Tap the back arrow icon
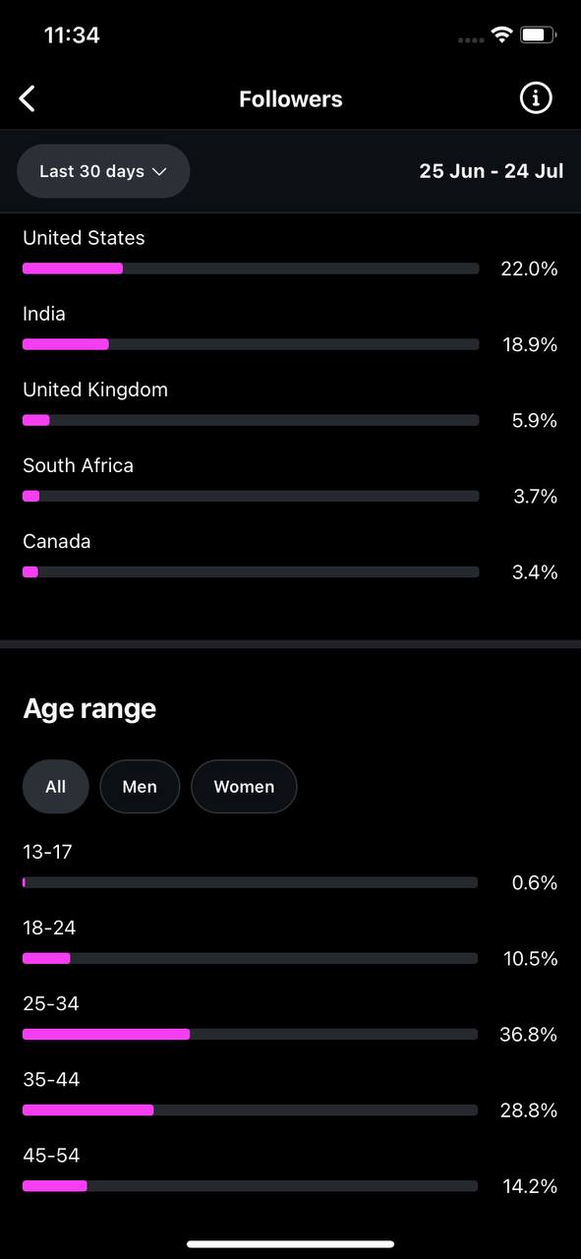 (28, 98)
